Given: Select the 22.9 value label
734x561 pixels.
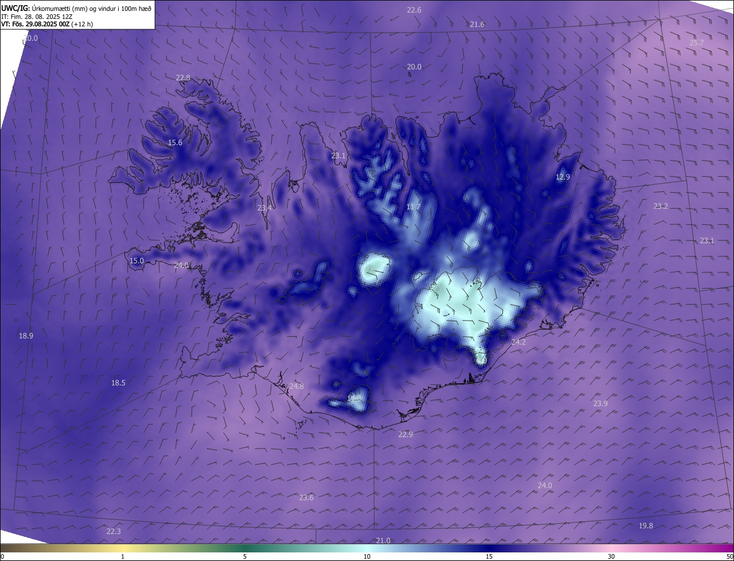Looking at the screenshot, I should click(x=405, y=435).
